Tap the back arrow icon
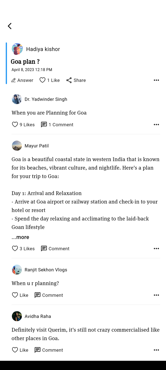166x370 pixels. 10,26
